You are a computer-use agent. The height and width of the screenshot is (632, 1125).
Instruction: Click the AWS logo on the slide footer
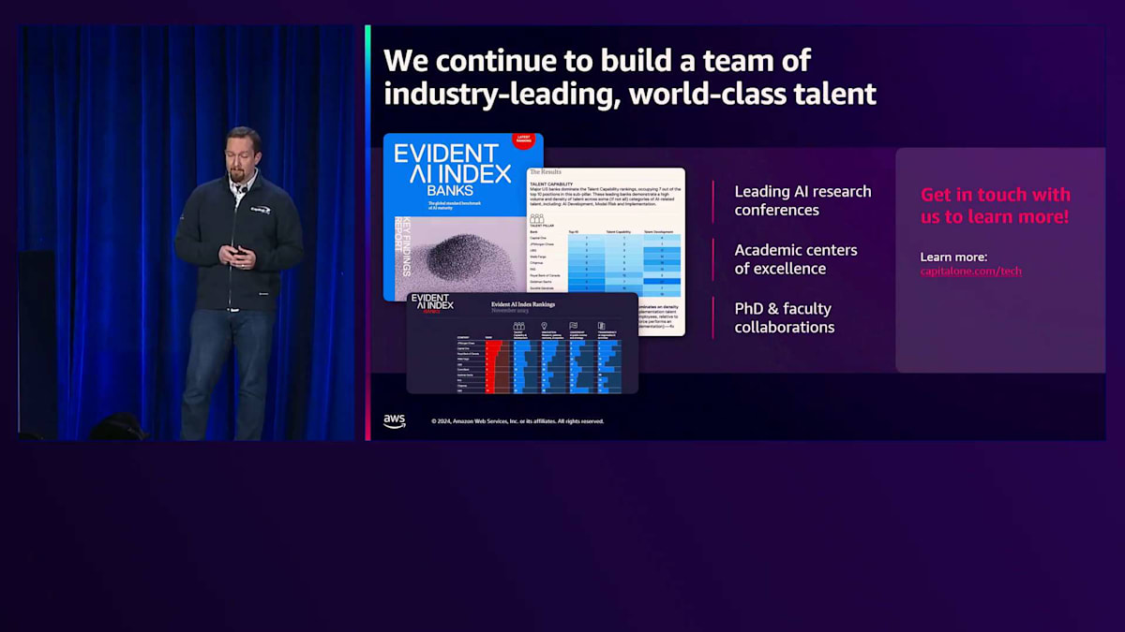tap(395, 421)
